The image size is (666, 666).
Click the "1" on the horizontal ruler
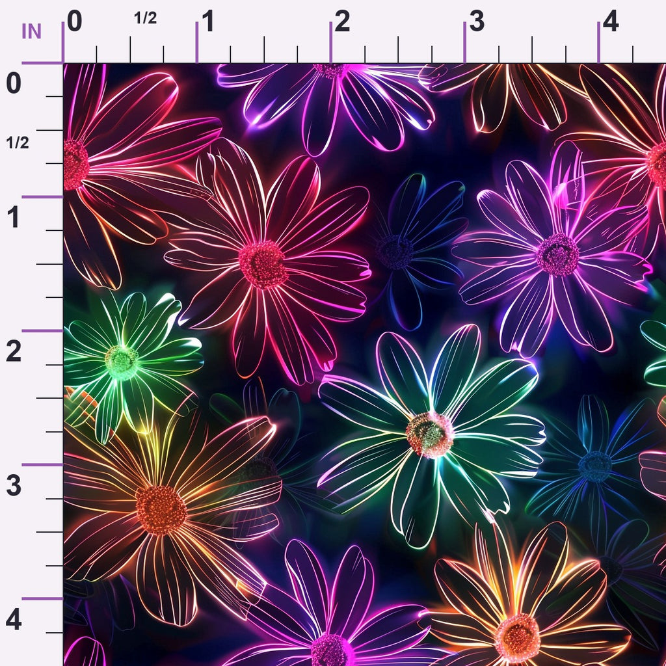click(x=207, y=21)
